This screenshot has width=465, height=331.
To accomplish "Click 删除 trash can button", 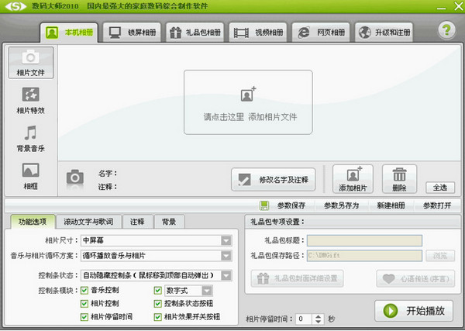I will click(x=400, y=180).
